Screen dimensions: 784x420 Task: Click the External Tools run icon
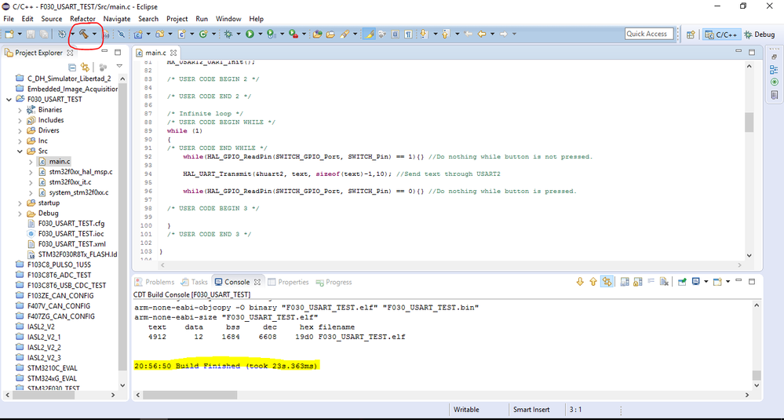click(x=293, y=34)
